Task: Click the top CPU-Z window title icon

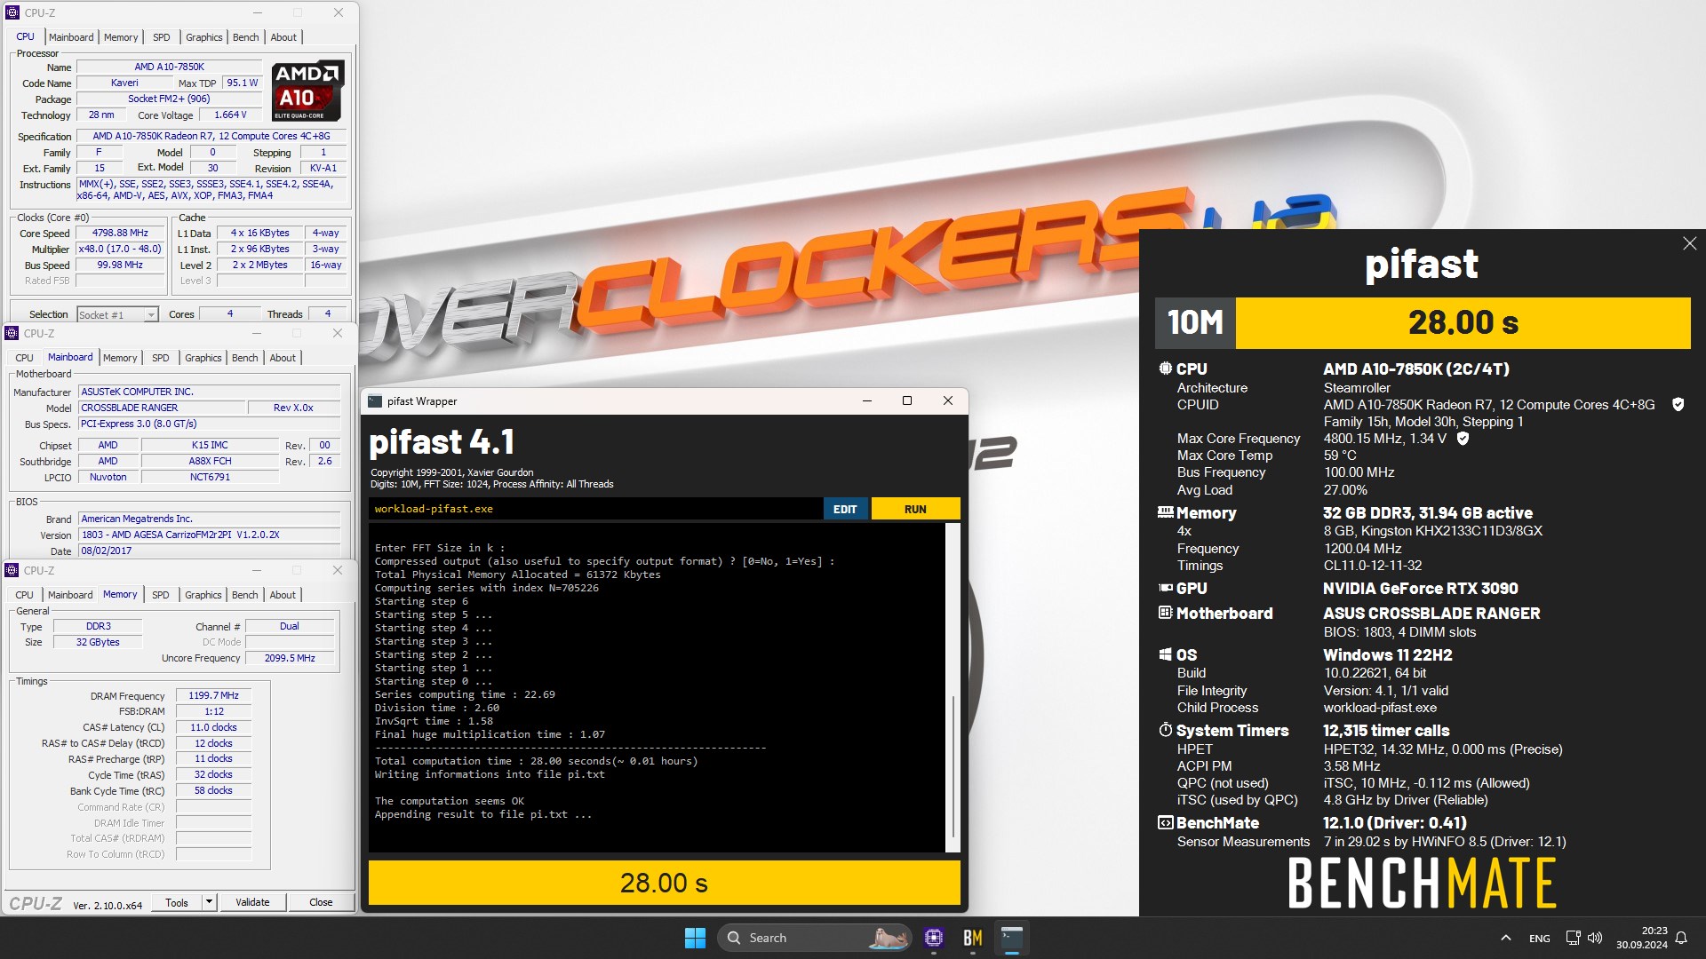Action: [12, 12]
